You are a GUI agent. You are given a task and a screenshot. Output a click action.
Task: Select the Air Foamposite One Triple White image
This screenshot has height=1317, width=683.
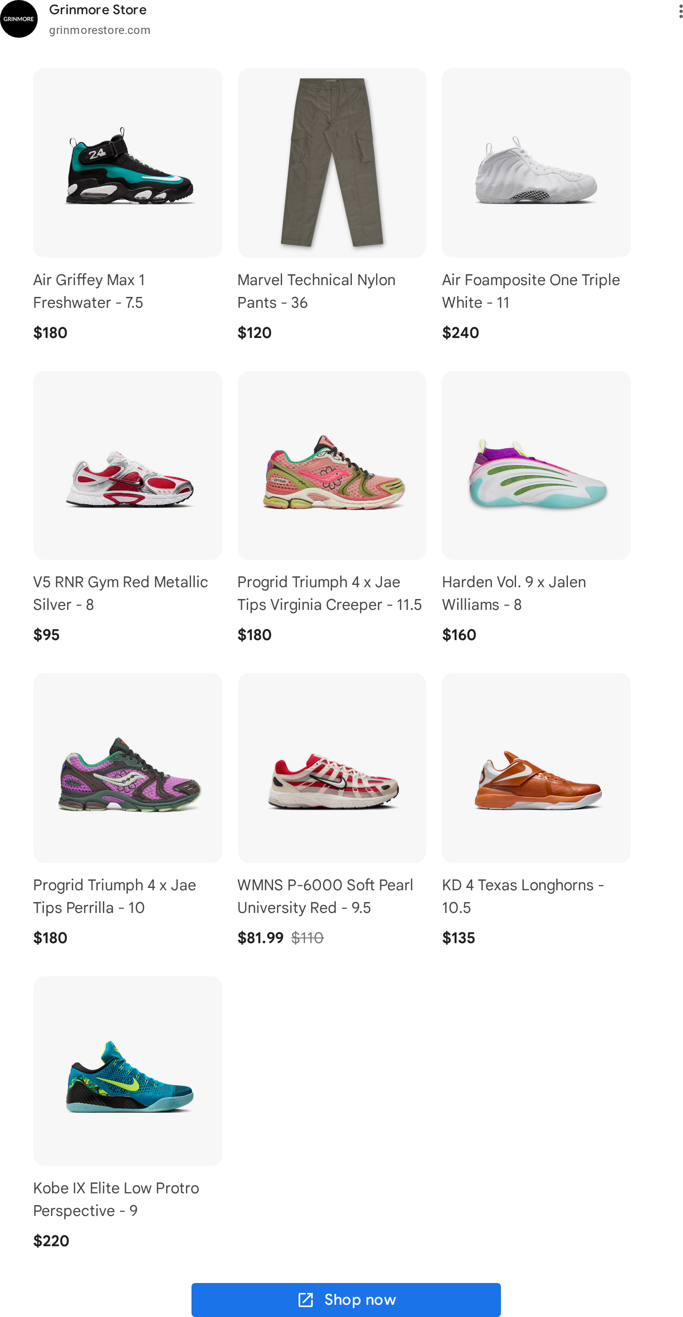(536, 162)
